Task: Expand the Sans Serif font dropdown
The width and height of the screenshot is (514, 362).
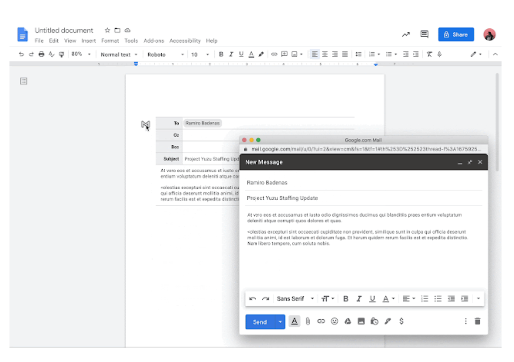Action: [295, 299]
